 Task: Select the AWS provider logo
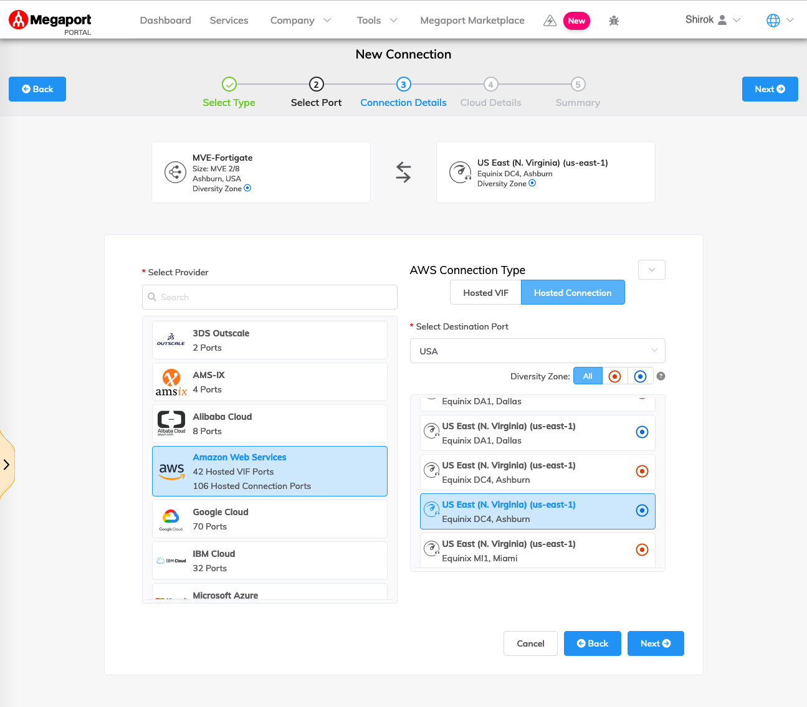tap(171, 472)
